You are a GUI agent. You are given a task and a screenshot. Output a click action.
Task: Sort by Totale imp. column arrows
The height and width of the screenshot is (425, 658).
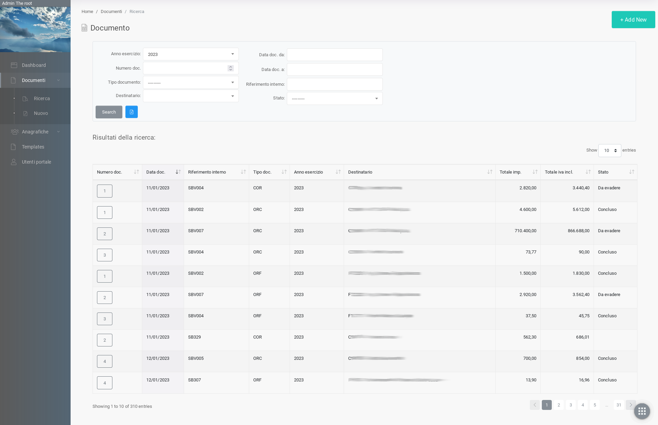coord(535,172)
